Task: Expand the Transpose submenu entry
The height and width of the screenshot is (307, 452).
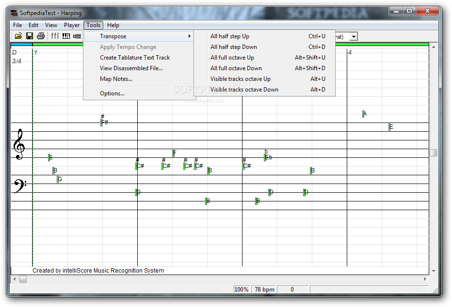Action: tap(139, 36)
